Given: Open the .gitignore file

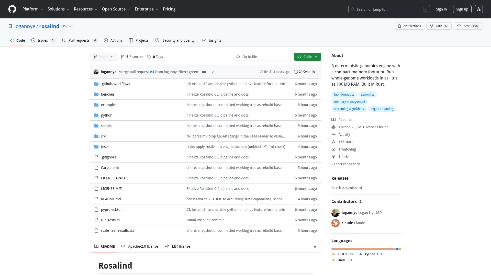Looking at the screenshot, I should [108, 157].
